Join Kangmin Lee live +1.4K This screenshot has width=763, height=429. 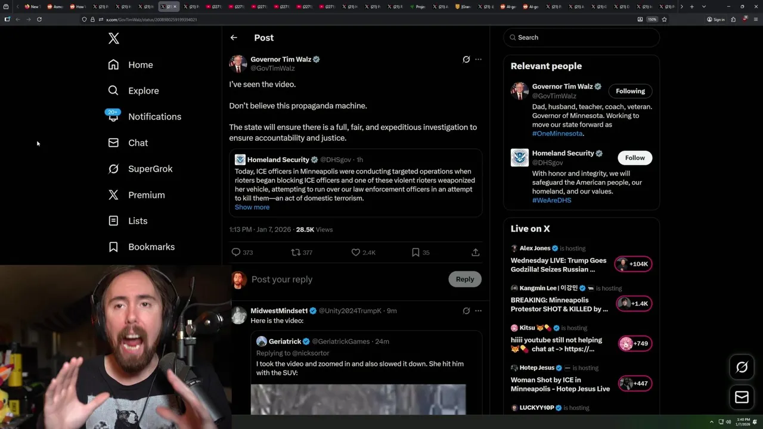634,304
